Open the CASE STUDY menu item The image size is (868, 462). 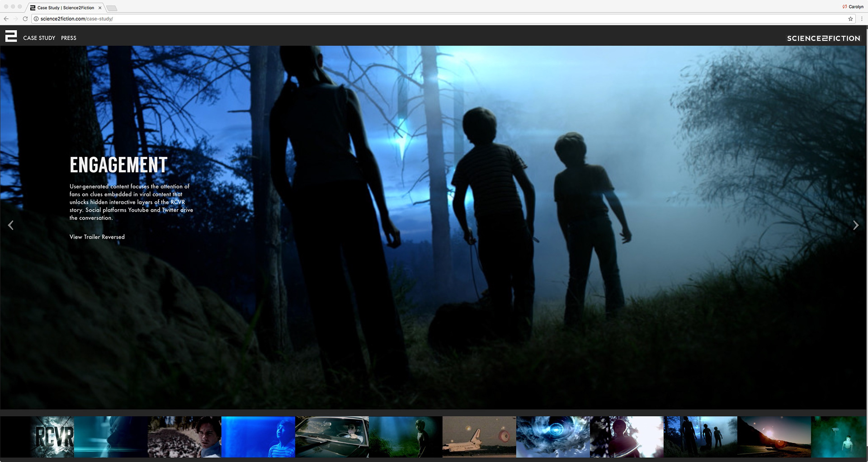(39, 38)
